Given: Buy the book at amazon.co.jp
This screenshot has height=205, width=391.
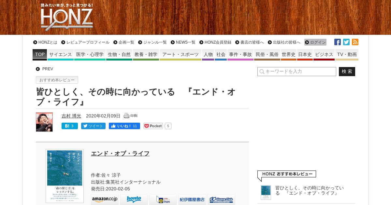Looking at the screenshot, I should tap(105, 199).
